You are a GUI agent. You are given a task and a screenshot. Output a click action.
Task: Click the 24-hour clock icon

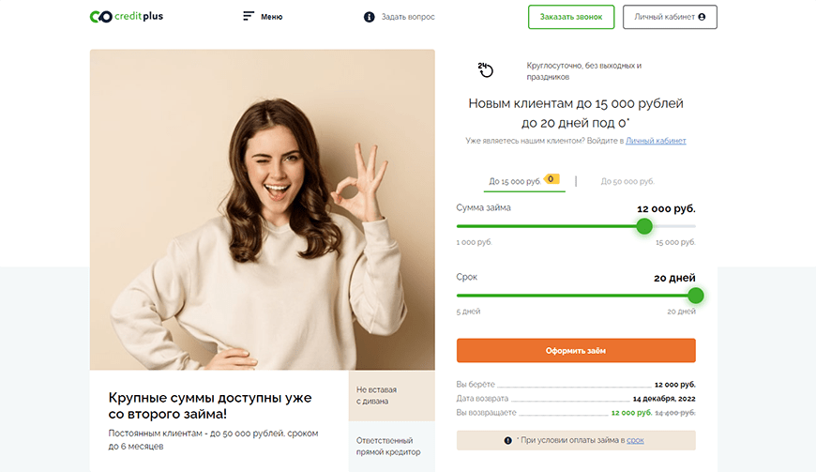tap(486, 70)
